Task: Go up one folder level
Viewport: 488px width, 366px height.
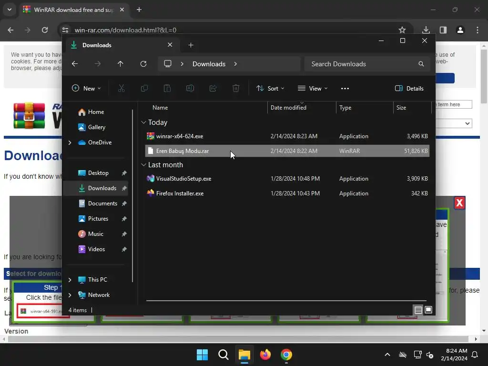Action: click(121, 64)
